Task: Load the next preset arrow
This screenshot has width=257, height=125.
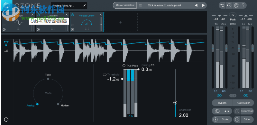Action: pos(203,5)
